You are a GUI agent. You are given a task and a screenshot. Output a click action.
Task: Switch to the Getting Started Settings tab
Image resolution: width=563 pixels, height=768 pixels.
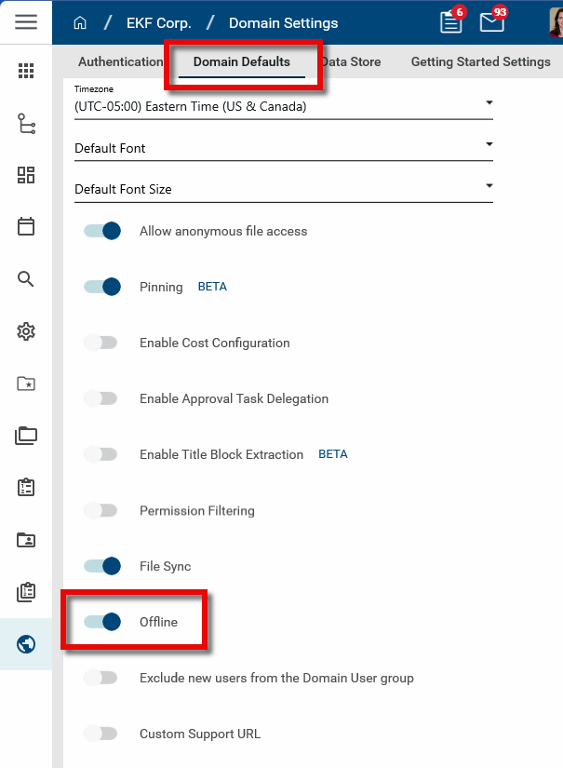click(x=480, y=62)
